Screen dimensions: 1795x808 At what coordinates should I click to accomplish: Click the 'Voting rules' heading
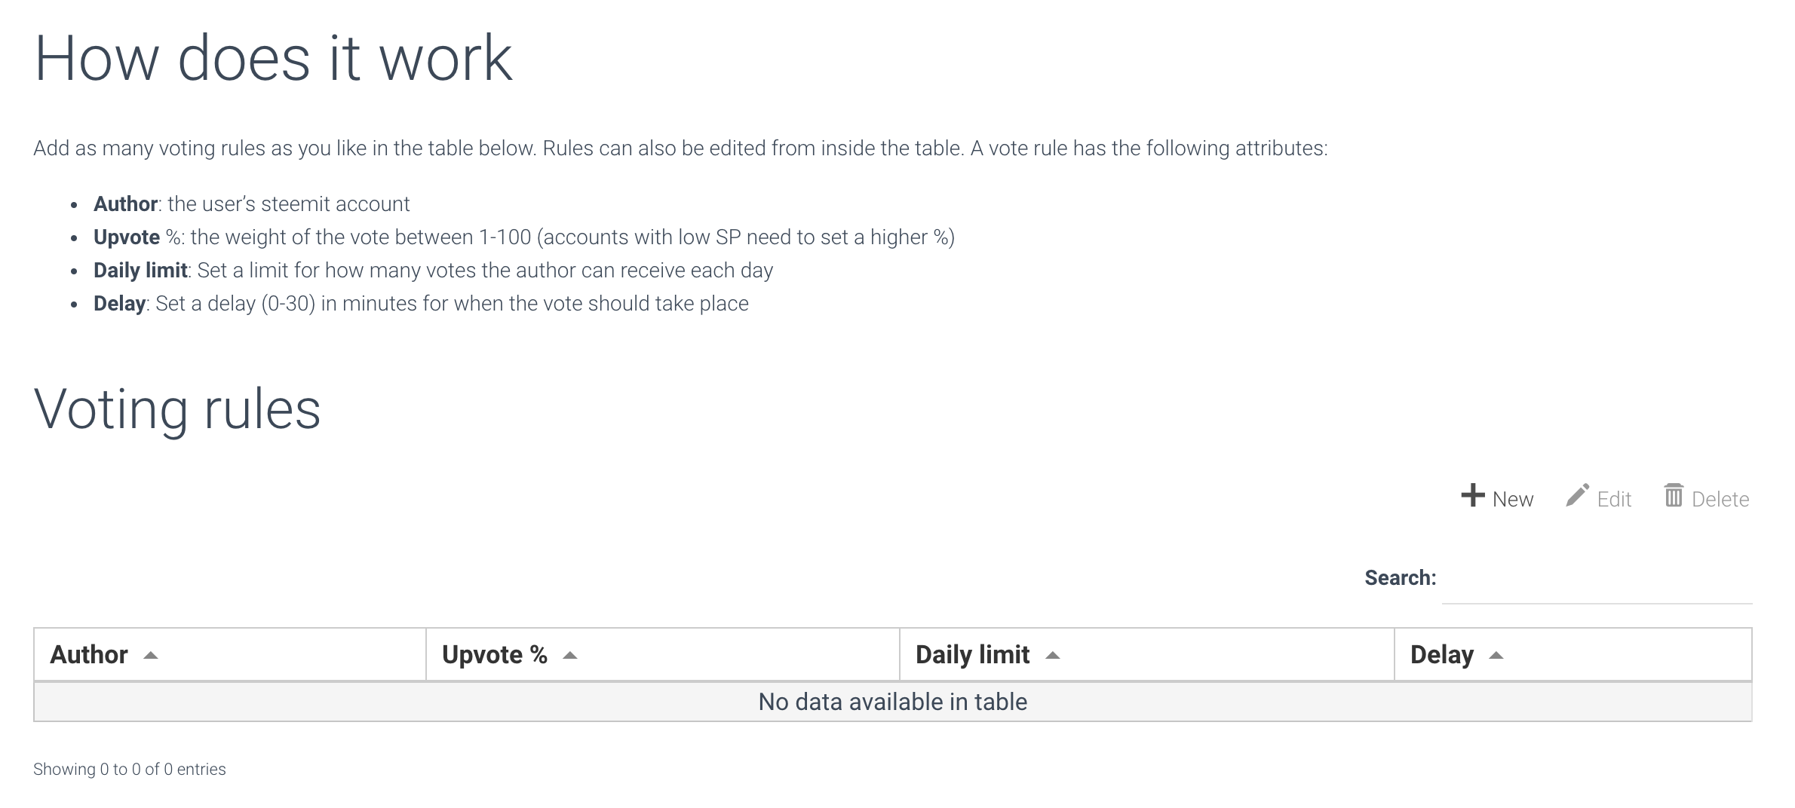(x=177, y=409)
